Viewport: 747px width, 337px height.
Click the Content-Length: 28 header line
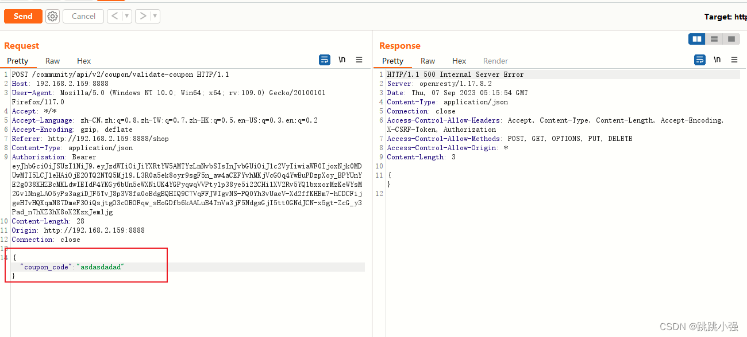tap(48, 221)
